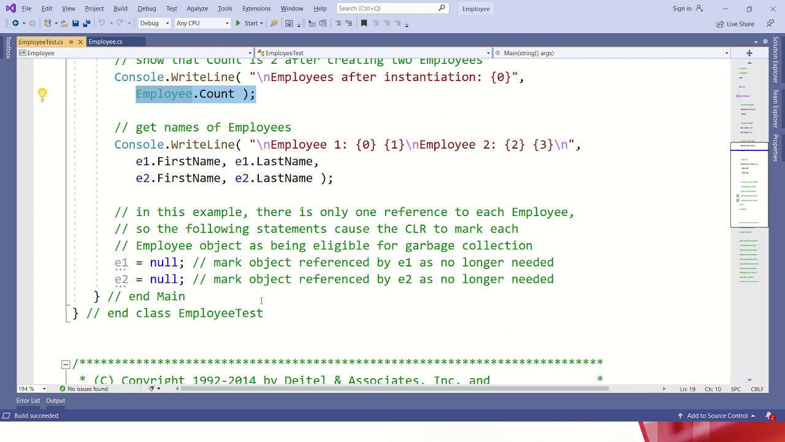Open the Error List tab
This screenshot has width=785, height=442.
pyautogui.click(x=28, y=400)
